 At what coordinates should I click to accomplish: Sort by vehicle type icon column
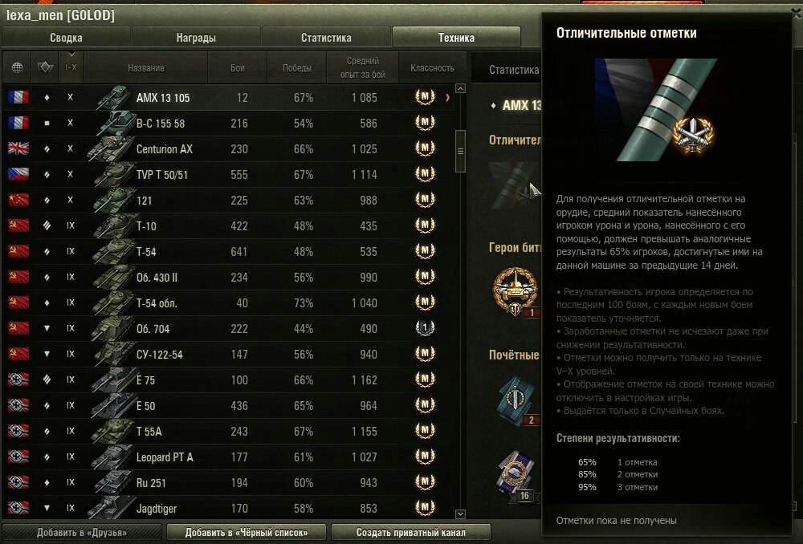click(x=46, y=67)
